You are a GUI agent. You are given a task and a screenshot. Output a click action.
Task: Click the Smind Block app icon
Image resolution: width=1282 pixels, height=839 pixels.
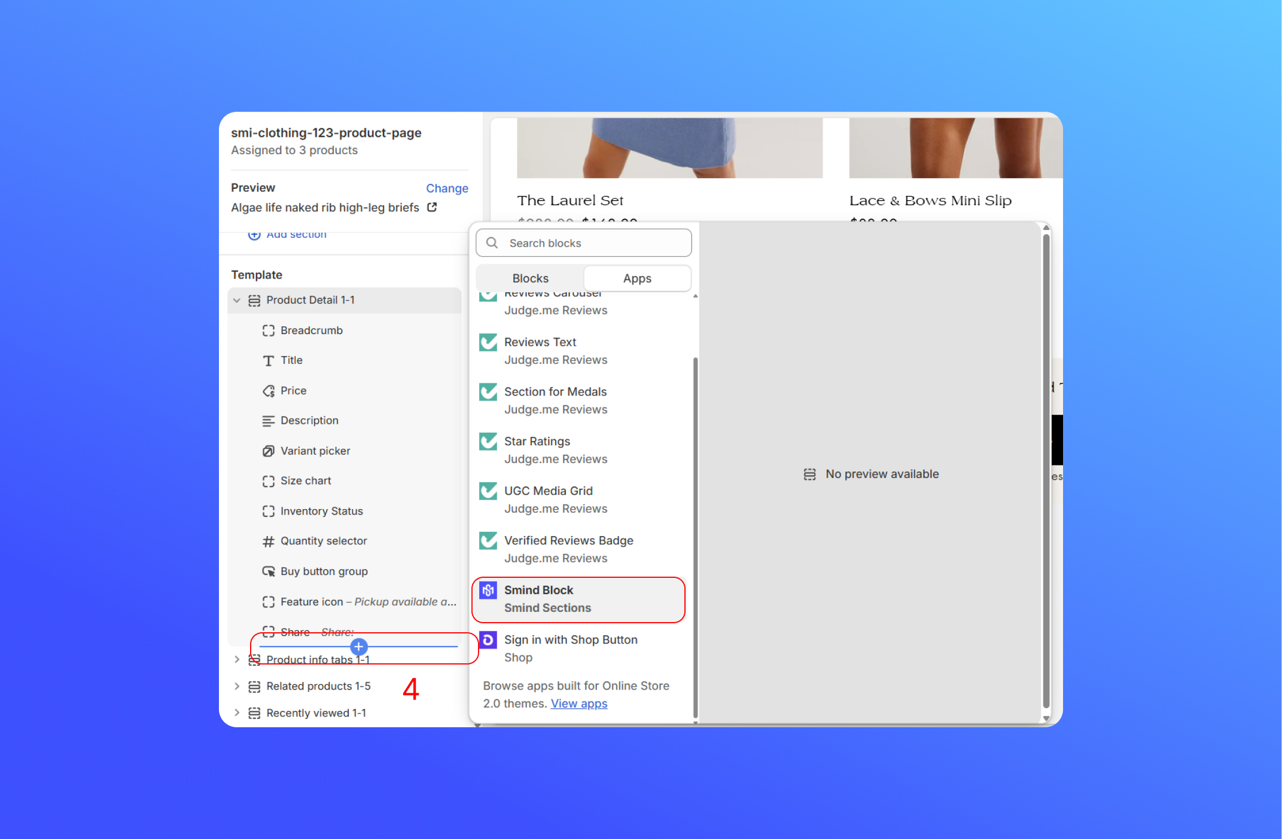pos(488,590)
